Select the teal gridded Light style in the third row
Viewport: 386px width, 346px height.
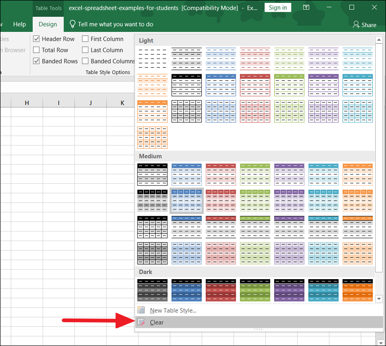(357, 111)
